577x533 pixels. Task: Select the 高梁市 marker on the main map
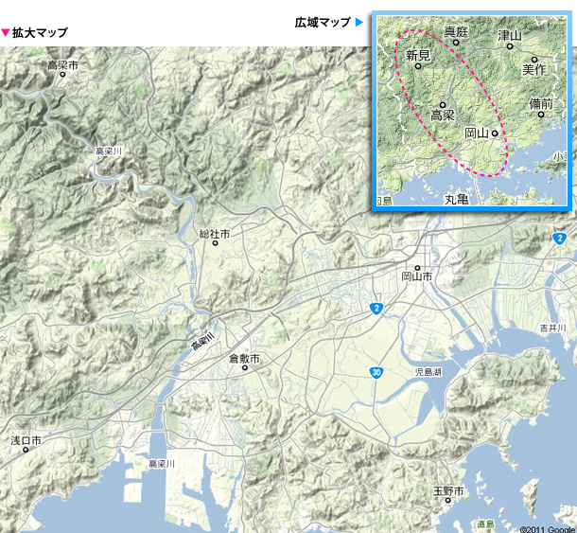(62, 75)
